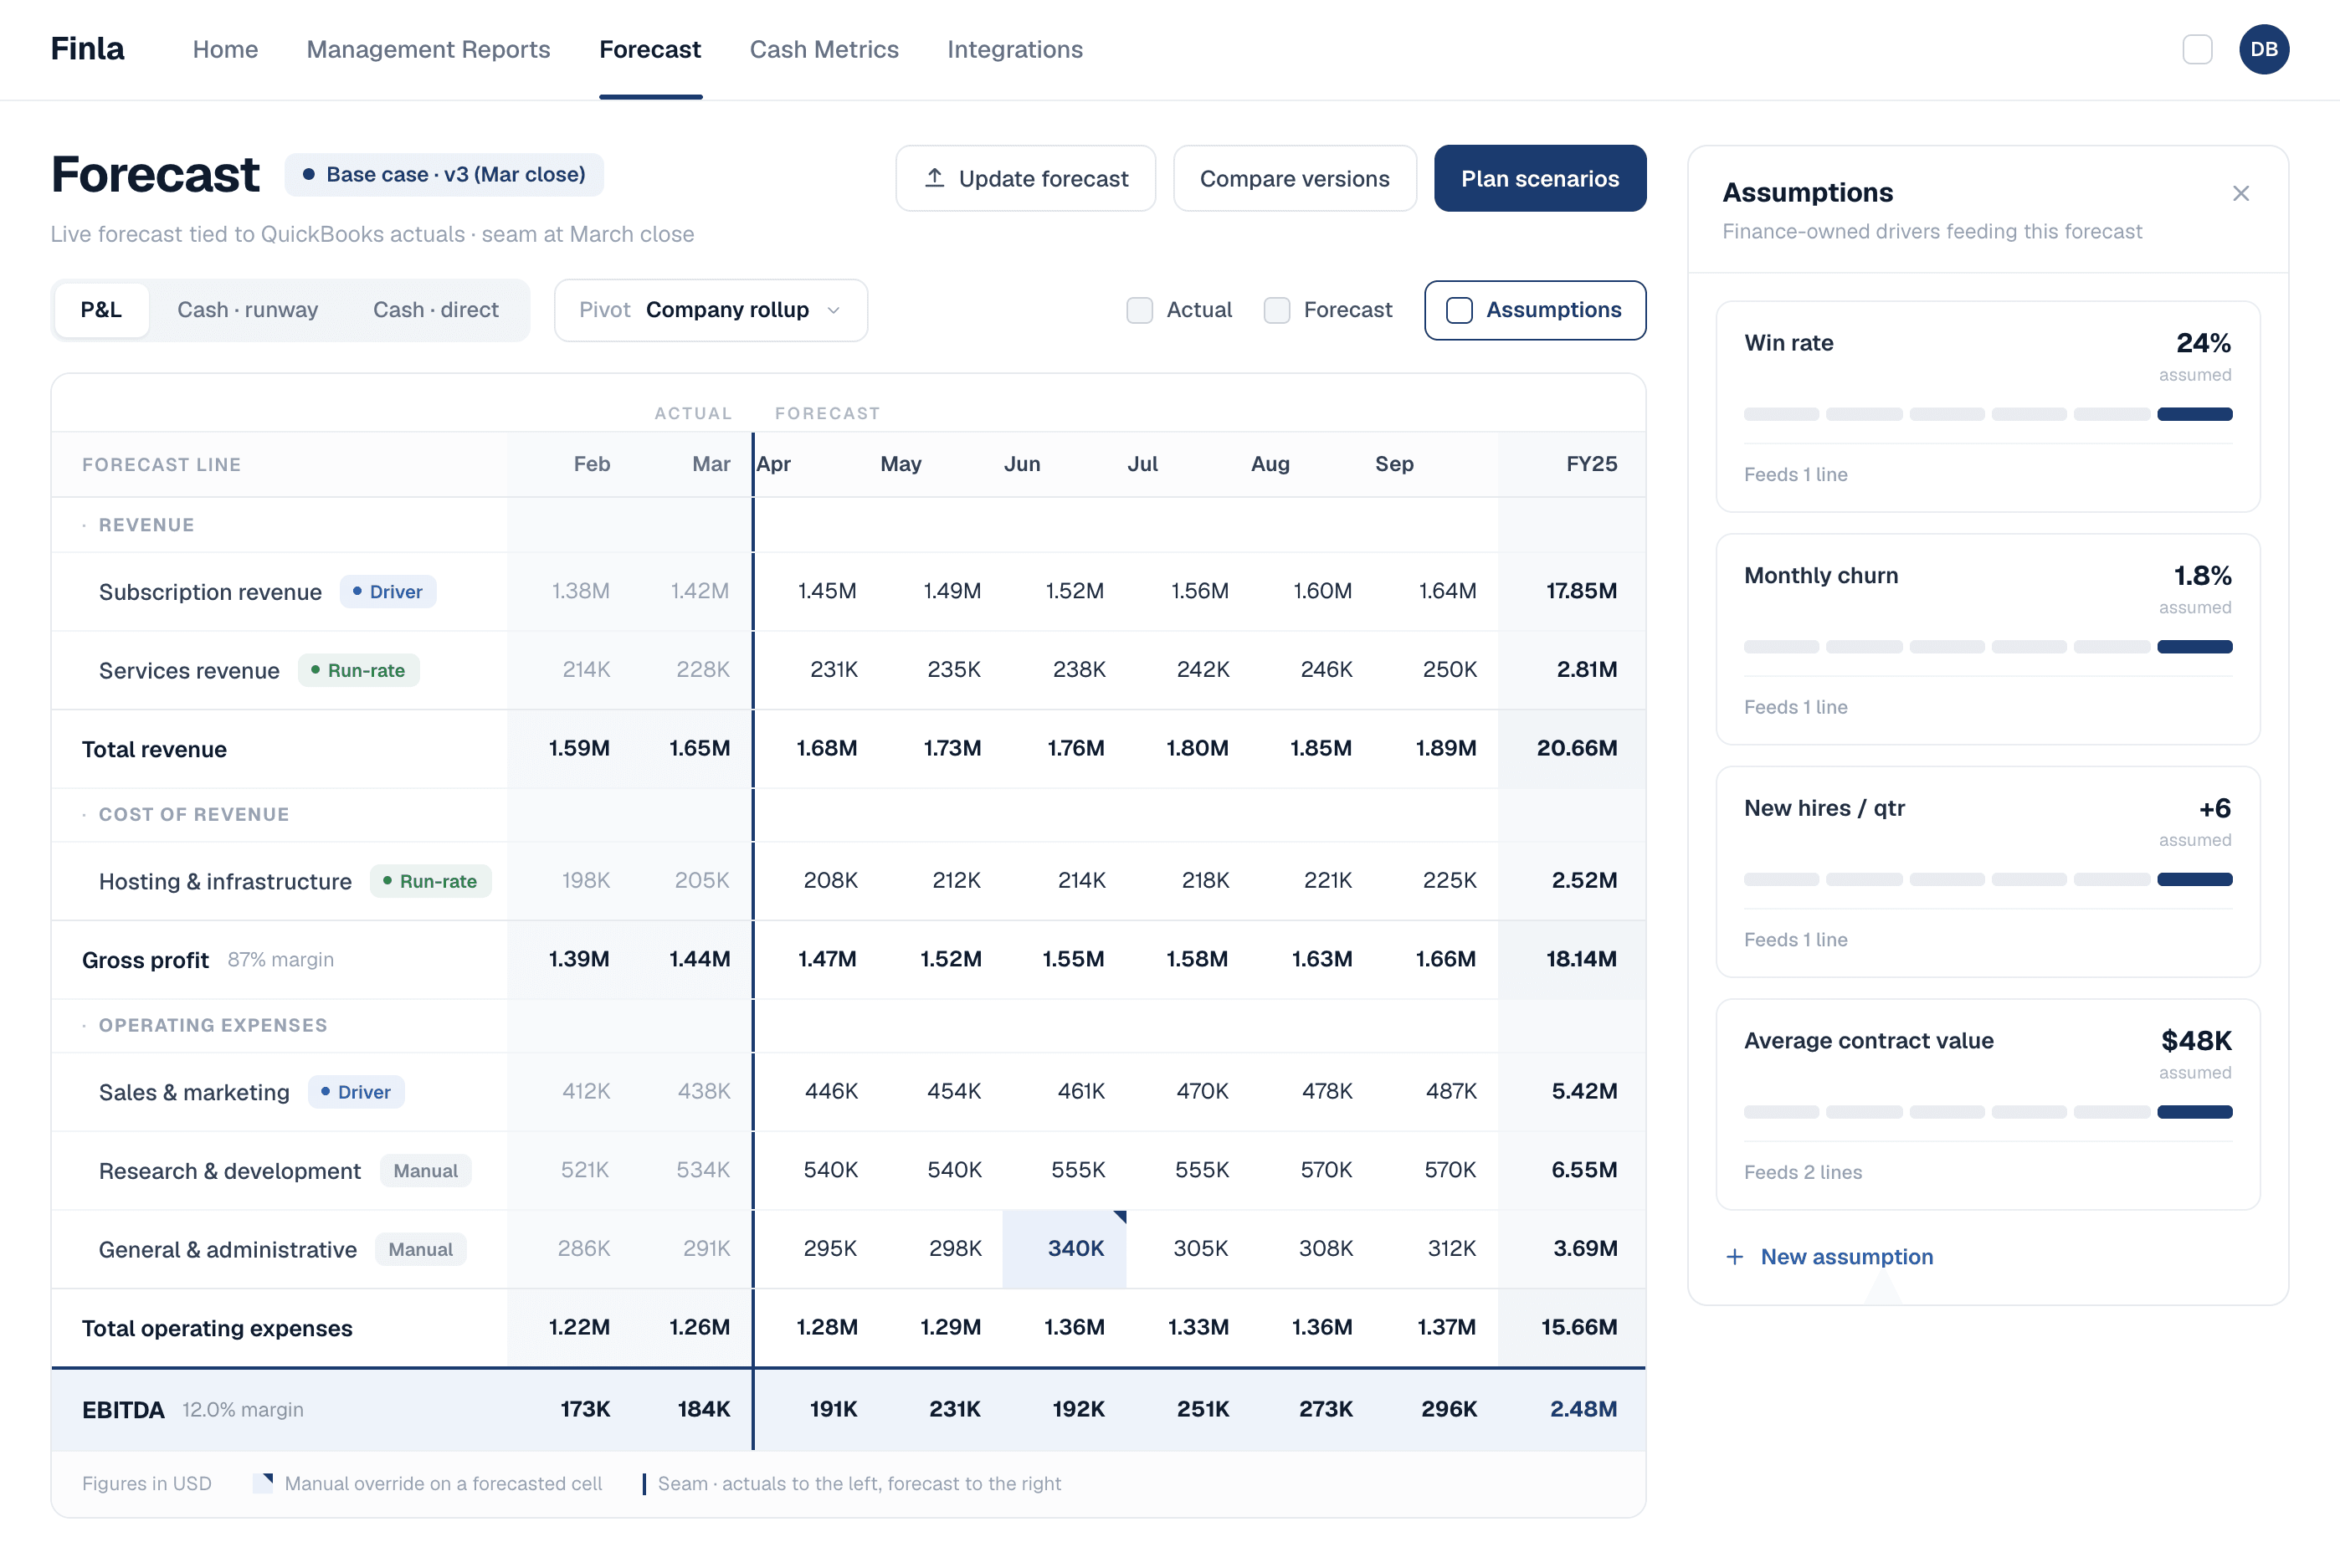
Task: Click the New assumption link
Action: [x=1846, y=1257]
